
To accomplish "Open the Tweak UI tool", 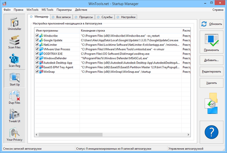I will pos(15,116).
